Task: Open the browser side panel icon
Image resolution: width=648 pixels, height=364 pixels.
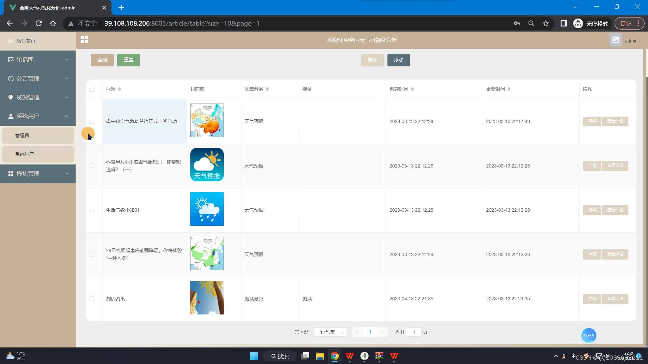Action: tap(564, 23)
